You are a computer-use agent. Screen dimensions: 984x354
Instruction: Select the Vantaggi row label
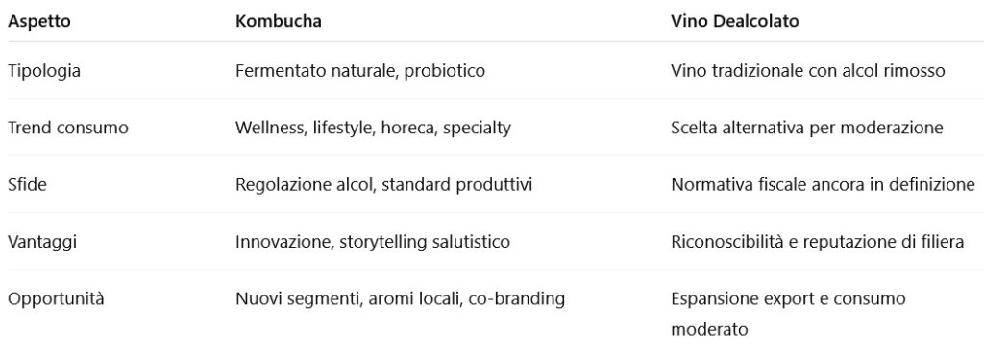coord(42,242)
